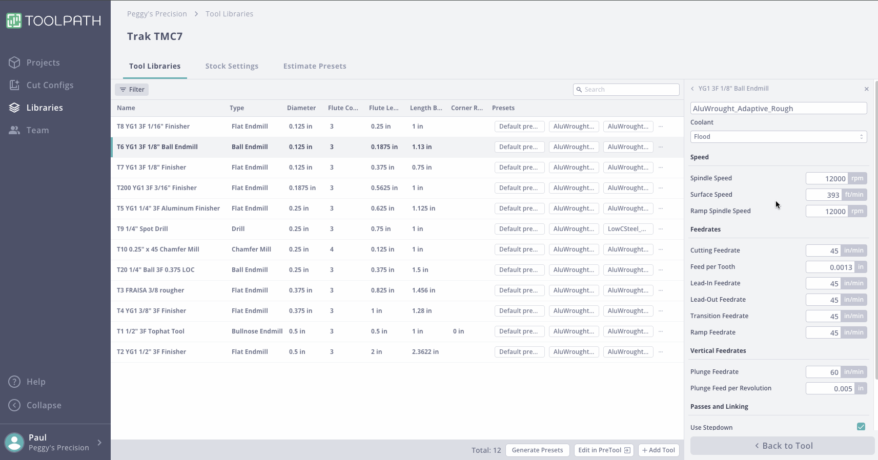The width and height of the screenshot is (878, 460).
Task: Click the Ramp Feedrate value field
Action: (x=823, y=332)
